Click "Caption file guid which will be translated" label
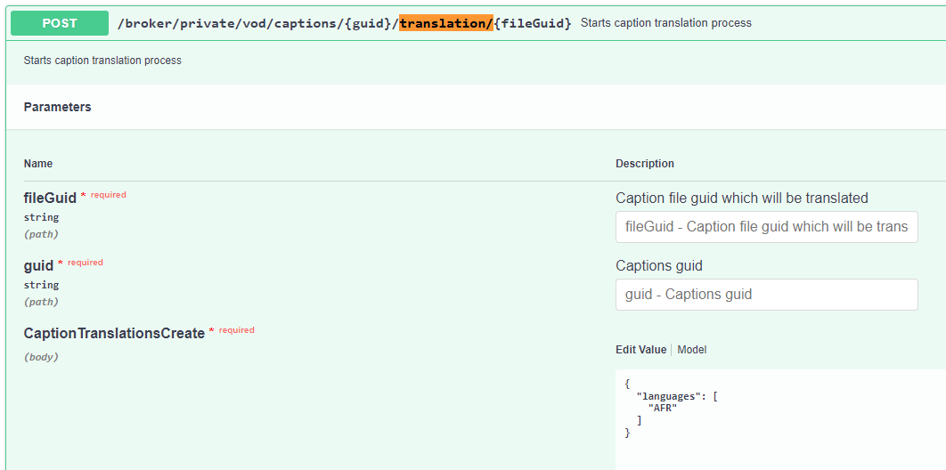 click(741, 198)
